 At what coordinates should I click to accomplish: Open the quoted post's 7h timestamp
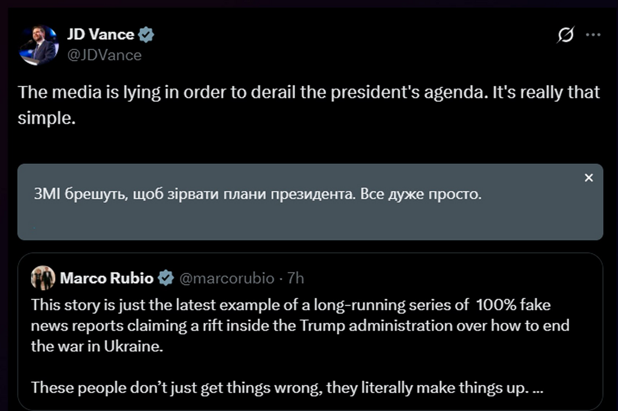tap(296, 278)
